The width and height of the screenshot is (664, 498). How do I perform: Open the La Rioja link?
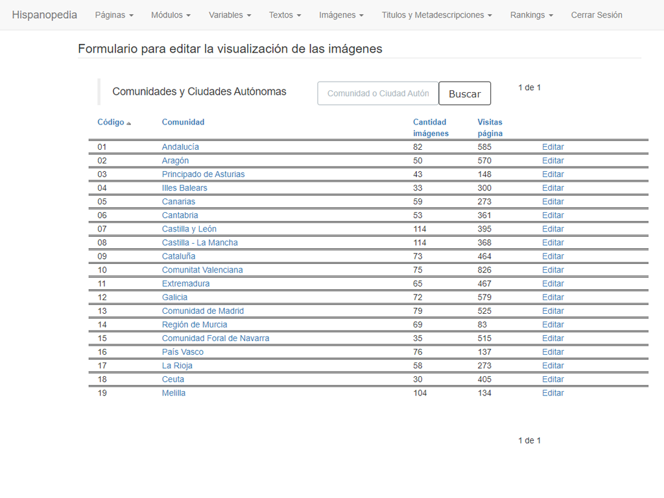177,366
